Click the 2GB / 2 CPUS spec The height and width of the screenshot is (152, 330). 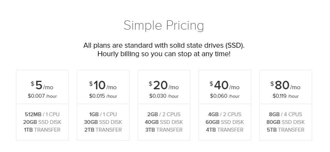(164, 114)
